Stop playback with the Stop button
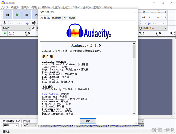Screen dimensions: 176x134 [27, 15]
